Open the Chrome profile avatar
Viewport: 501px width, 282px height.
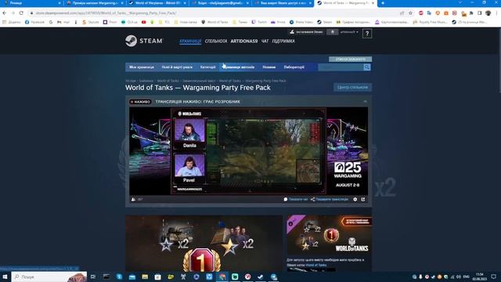click(488, 13)
